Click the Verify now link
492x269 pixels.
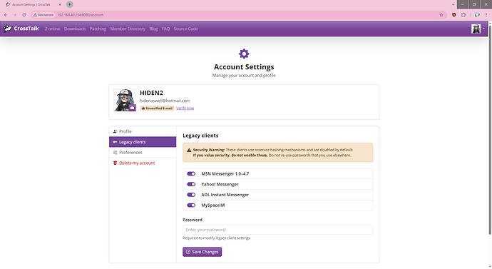click(185, 108)
